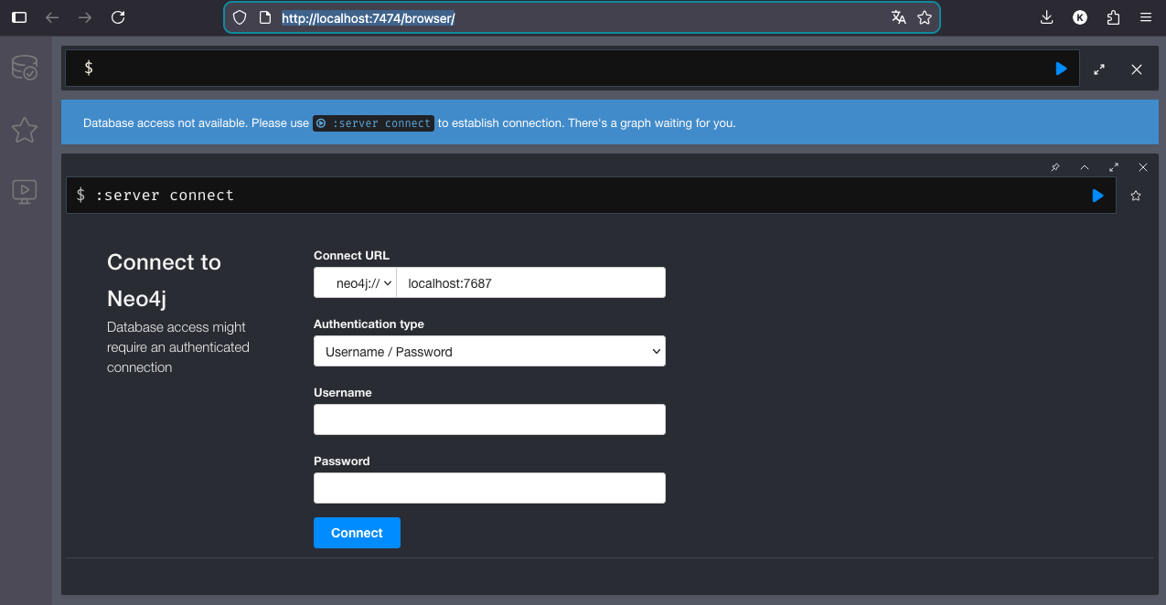Screen dimensions: 1166x605
Task: Open the database information sidebar icon
Action: (x=25, y=68)
